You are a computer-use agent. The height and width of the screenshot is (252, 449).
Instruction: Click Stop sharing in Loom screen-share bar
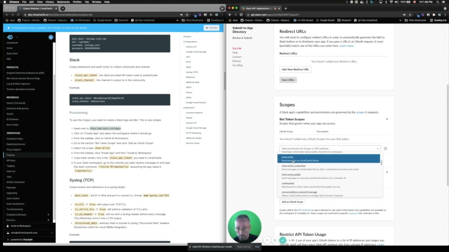click(x=244, y=247)
